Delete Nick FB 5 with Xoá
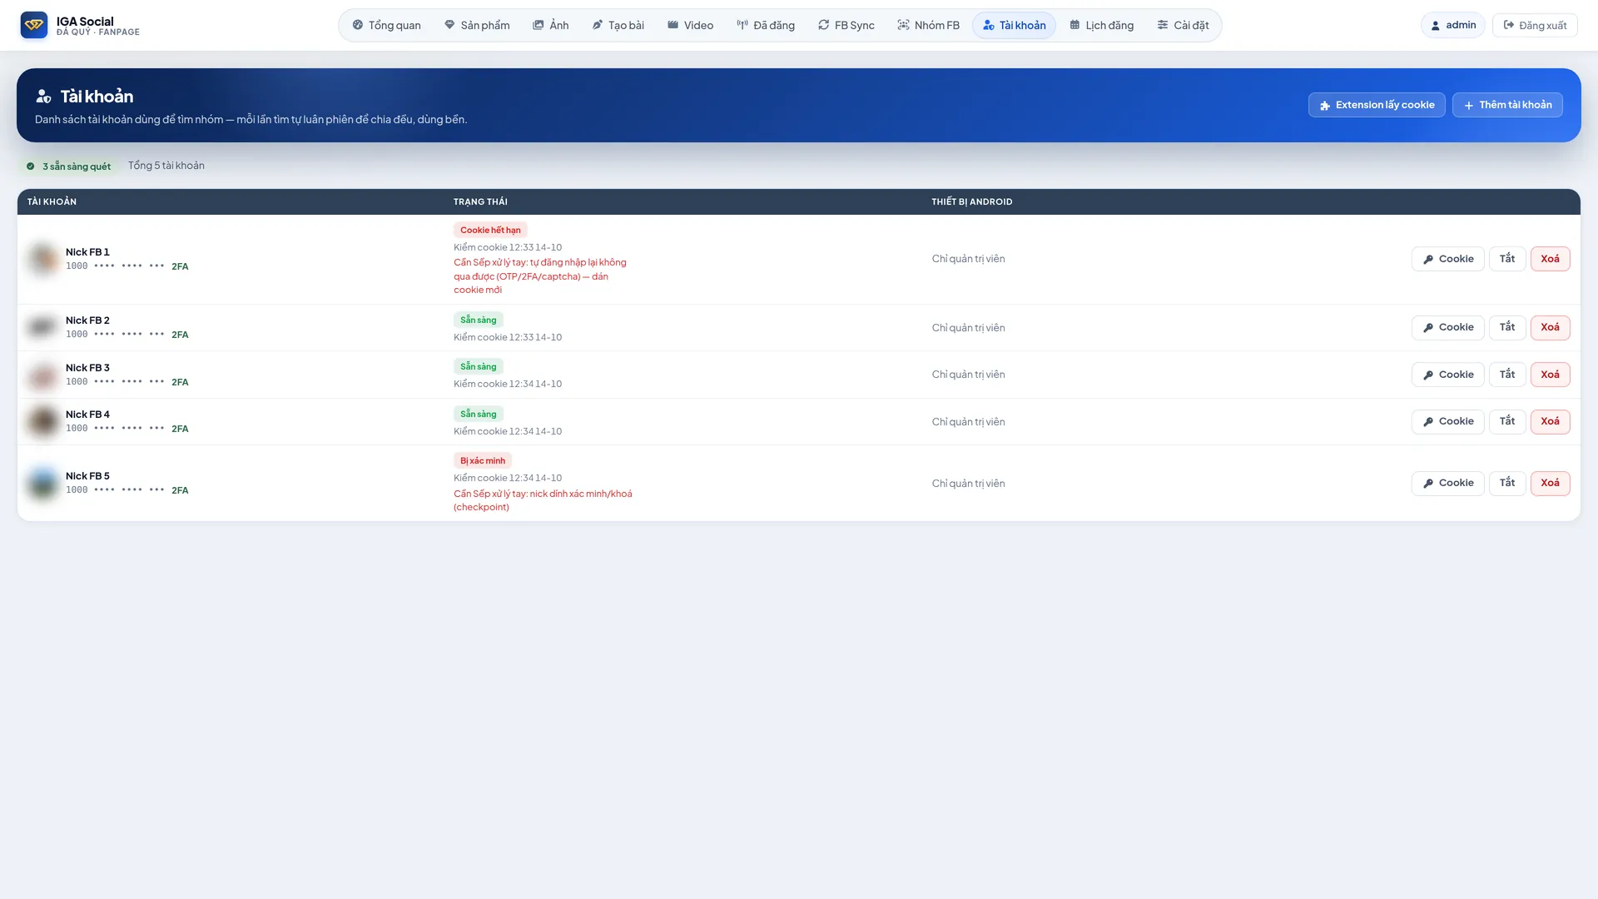 (1550, 483)
